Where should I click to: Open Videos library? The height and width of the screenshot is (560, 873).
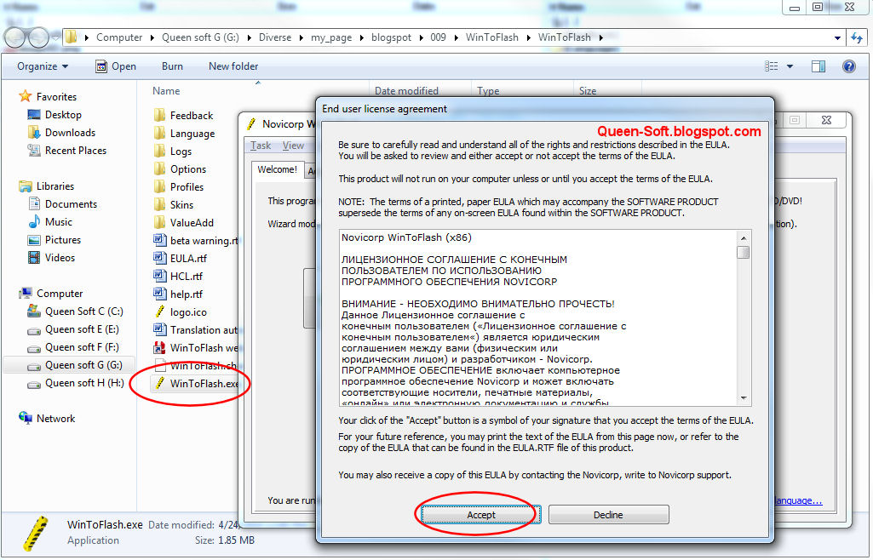click(x=60, y=258)
